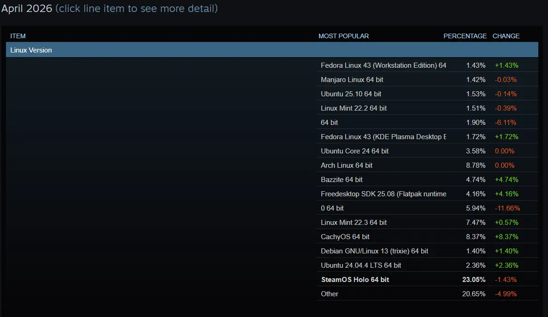Click the +2.36% Ubuntu 24.04.4 change

(x=507, y=265)
